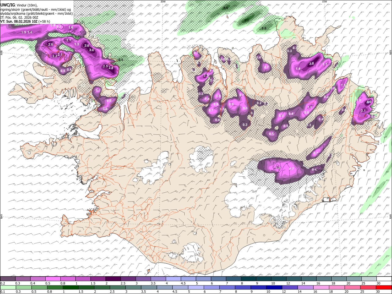Select the dark green 1–1.5 swatch in the bottom legend
Screen dimensions: 392x294
pyautogui.click(x=70, y=287)
